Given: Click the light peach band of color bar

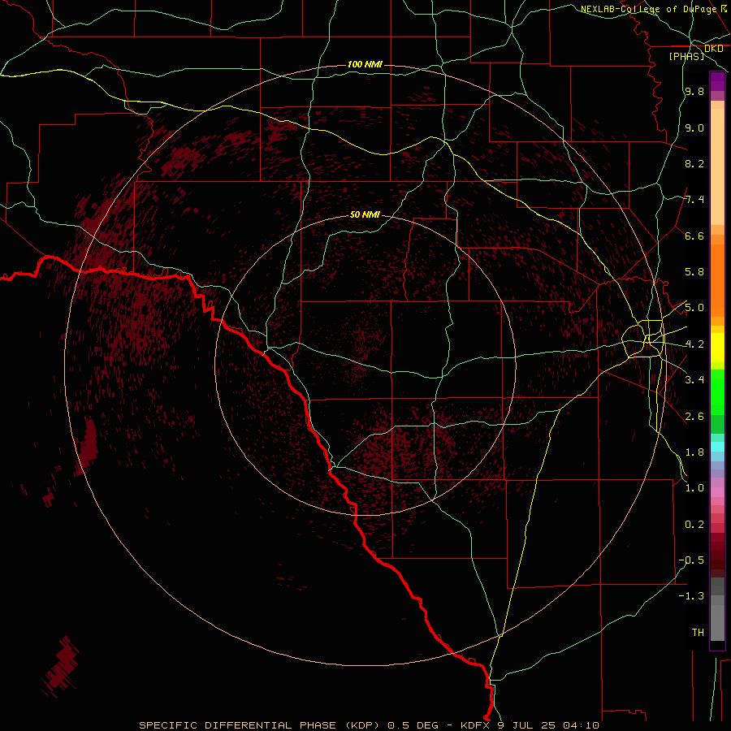Looking at the screenshot, I should 717,167.
